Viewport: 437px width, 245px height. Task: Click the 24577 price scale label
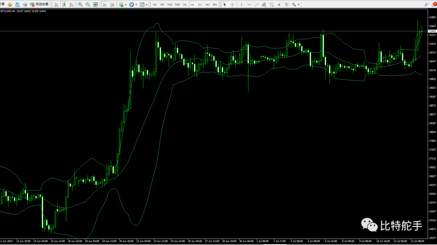pyautogui.click(x=433, y=238)
